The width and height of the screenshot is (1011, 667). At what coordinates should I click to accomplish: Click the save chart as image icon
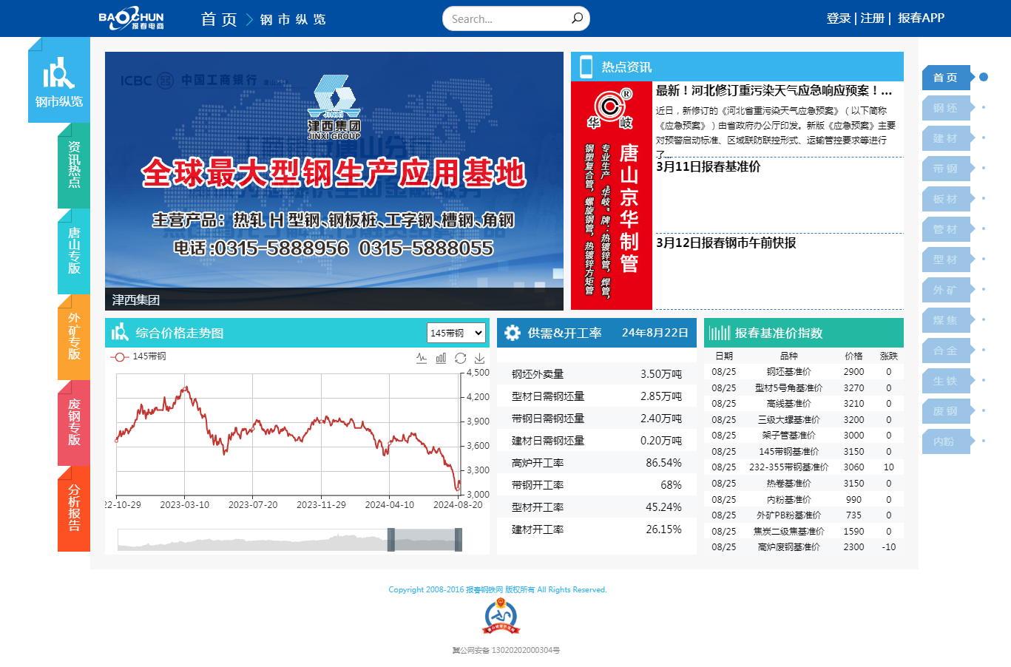coord(479,358)
